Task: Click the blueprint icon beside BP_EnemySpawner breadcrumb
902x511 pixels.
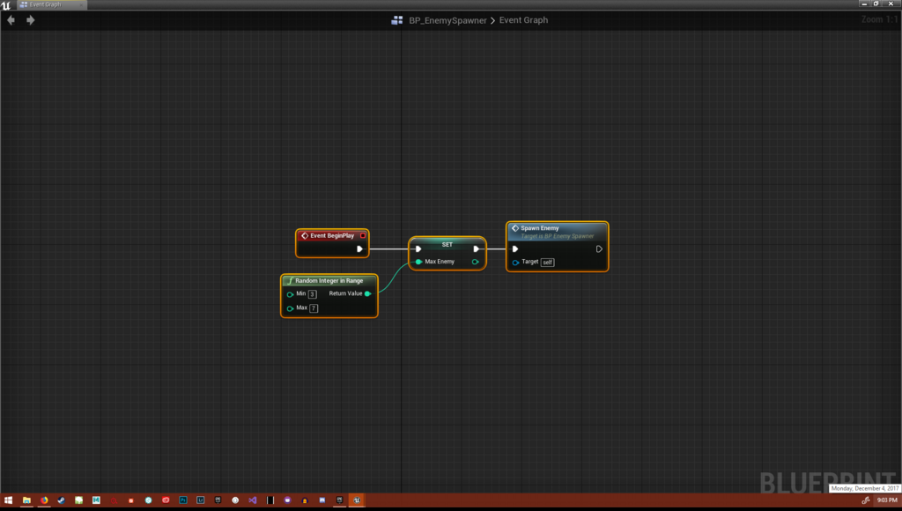Action: 397,20
